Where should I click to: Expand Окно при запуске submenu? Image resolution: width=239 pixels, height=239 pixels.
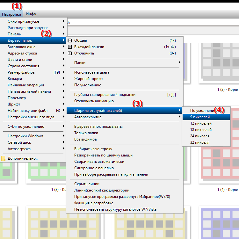[x=33, y=21]
